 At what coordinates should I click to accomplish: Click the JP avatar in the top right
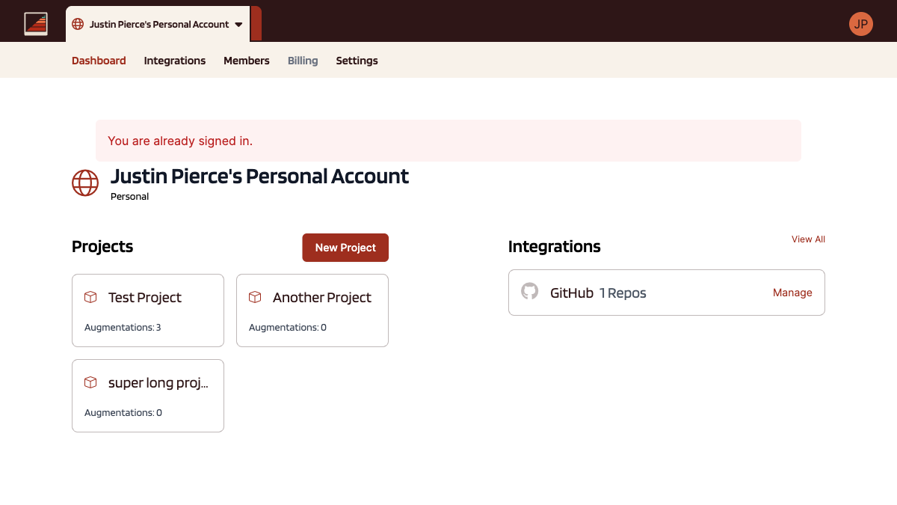[861, 23]
